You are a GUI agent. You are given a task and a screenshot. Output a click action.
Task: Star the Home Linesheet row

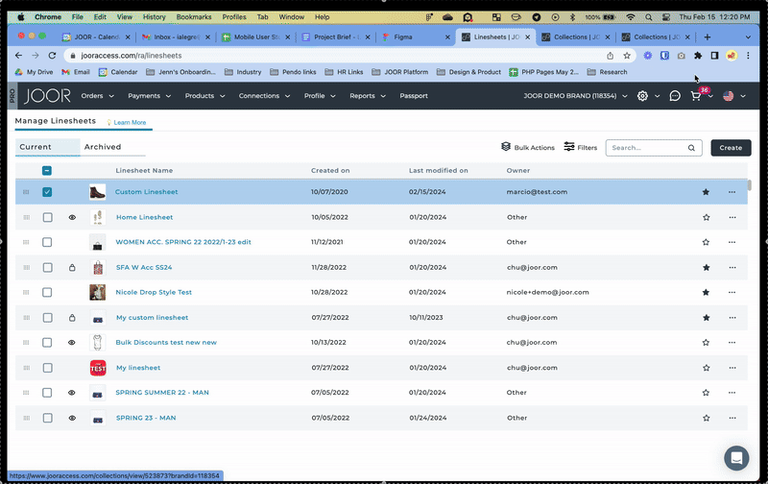[x=707, y=217]
